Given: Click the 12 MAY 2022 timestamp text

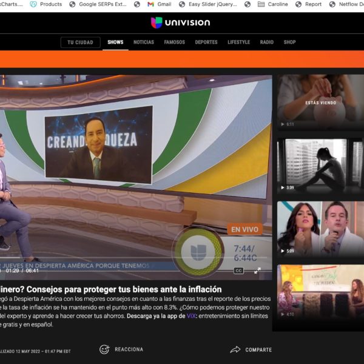Looking at the screenshot, I should tap(43, 351).
